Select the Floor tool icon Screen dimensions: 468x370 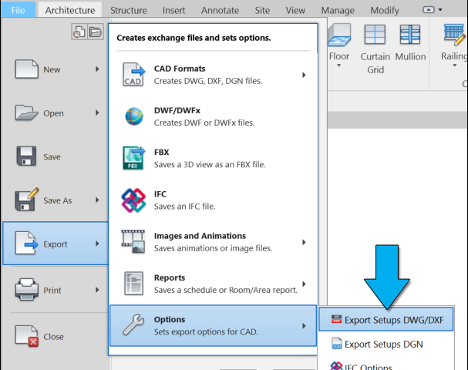pos(339,35)
